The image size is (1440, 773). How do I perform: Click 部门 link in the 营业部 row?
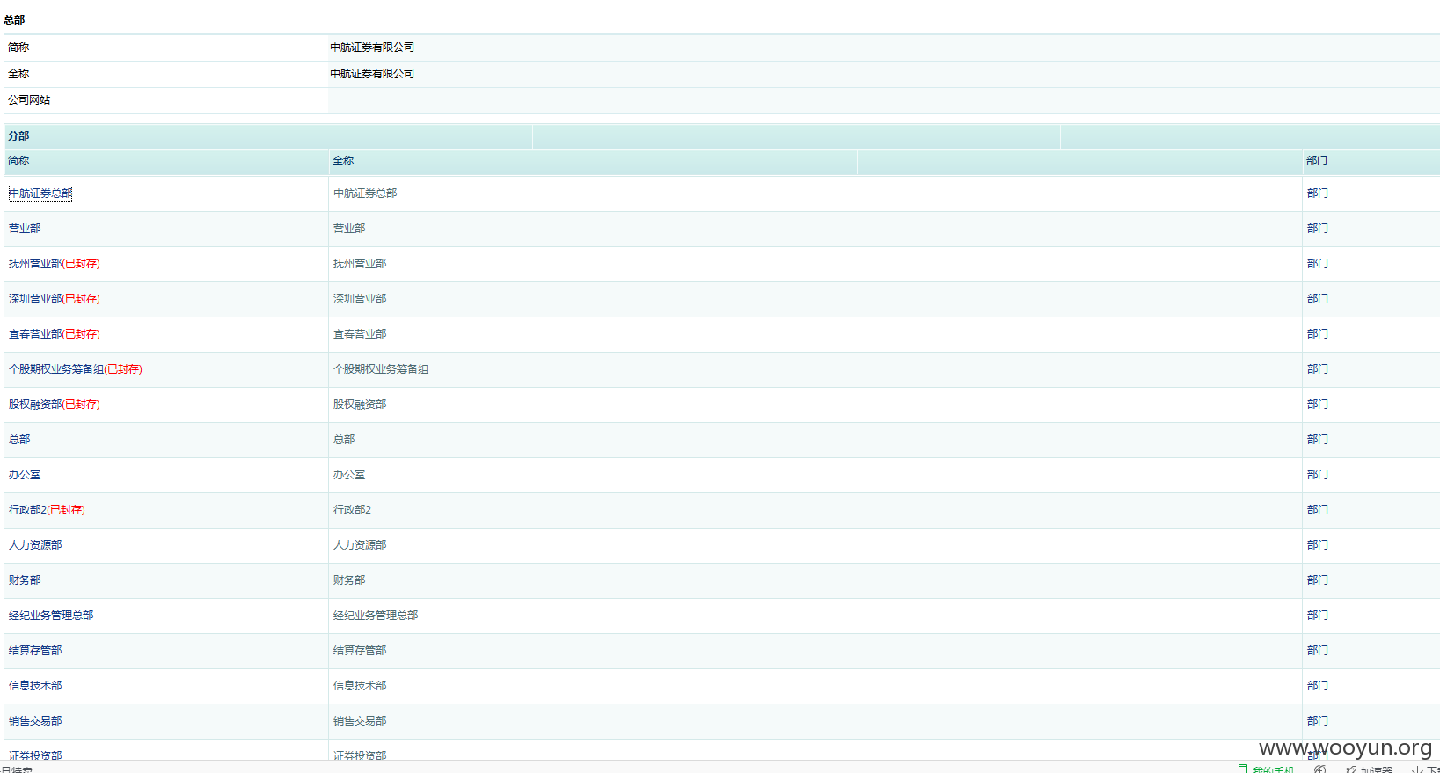tap(1318, 229)
